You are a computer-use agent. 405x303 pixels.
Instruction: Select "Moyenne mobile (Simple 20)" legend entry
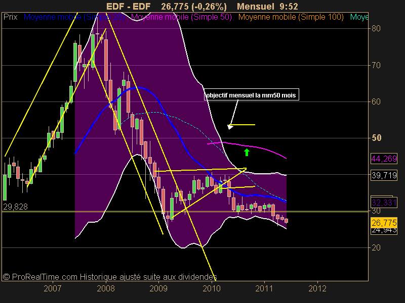click(x=74, y=17)
